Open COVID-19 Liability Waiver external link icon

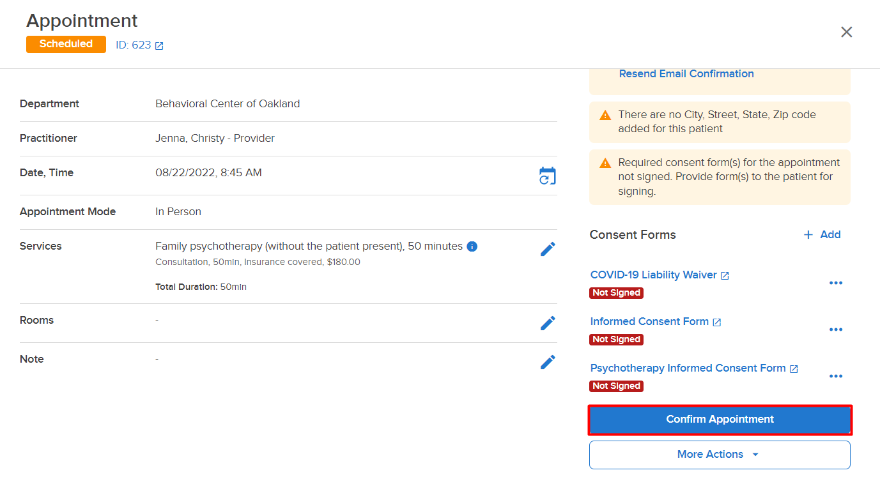[x=725, y=276]
